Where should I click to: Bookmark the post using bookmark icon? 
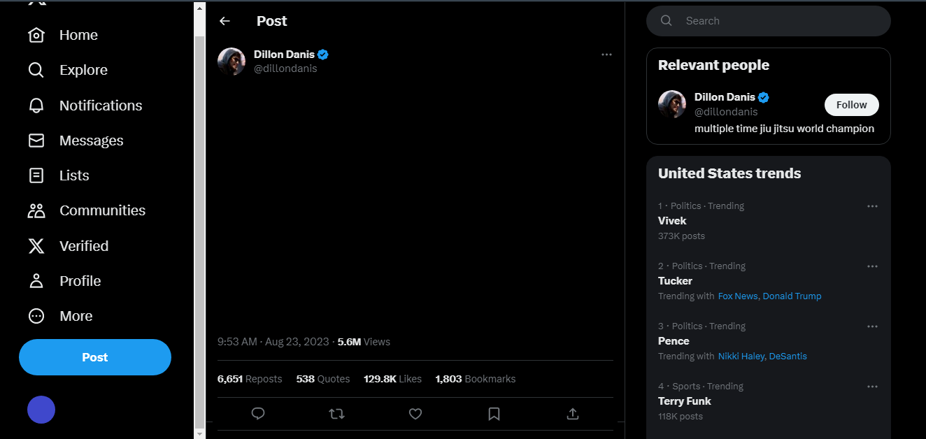click(494, 414)
